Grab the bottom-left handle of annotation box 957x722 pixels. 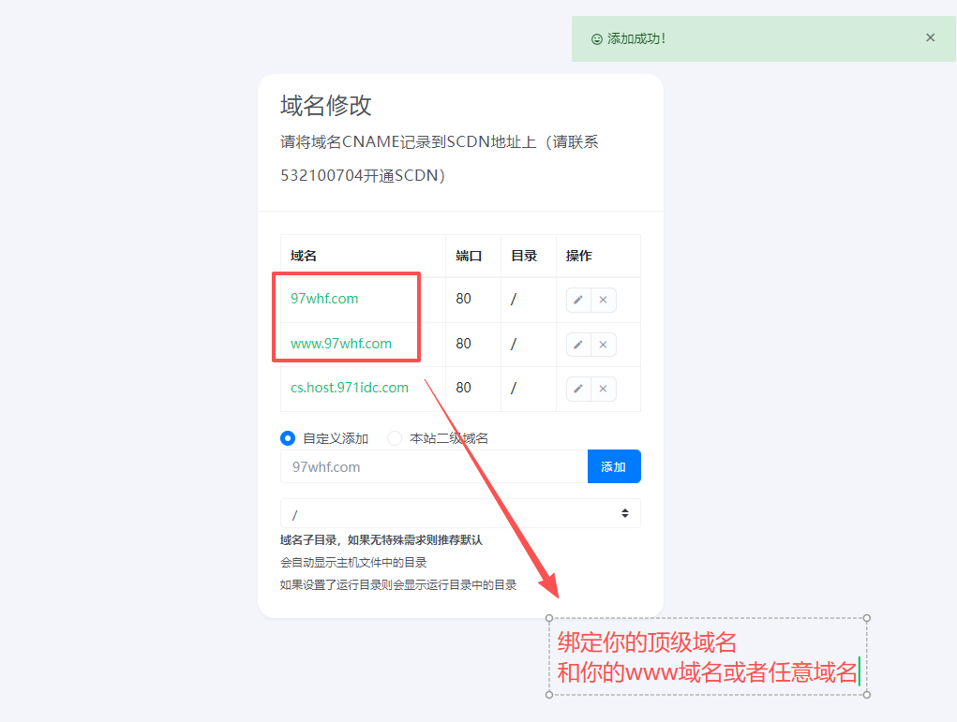coord(549,695)
